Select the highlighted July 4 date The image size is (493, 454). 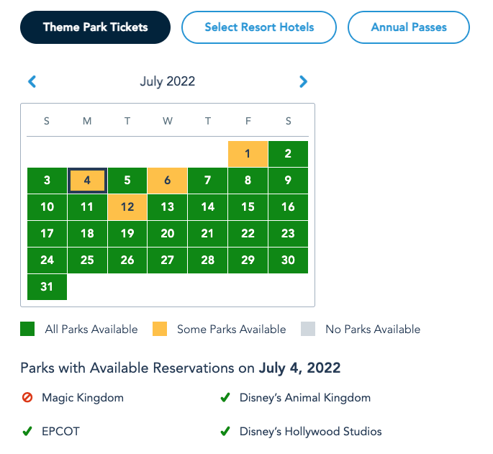87,181
